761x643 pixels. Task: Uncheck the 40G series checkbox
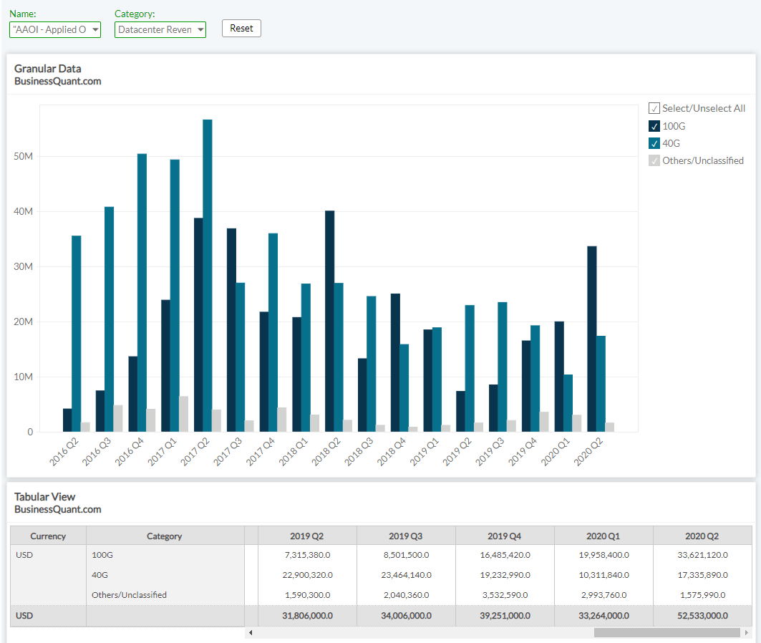654,143
